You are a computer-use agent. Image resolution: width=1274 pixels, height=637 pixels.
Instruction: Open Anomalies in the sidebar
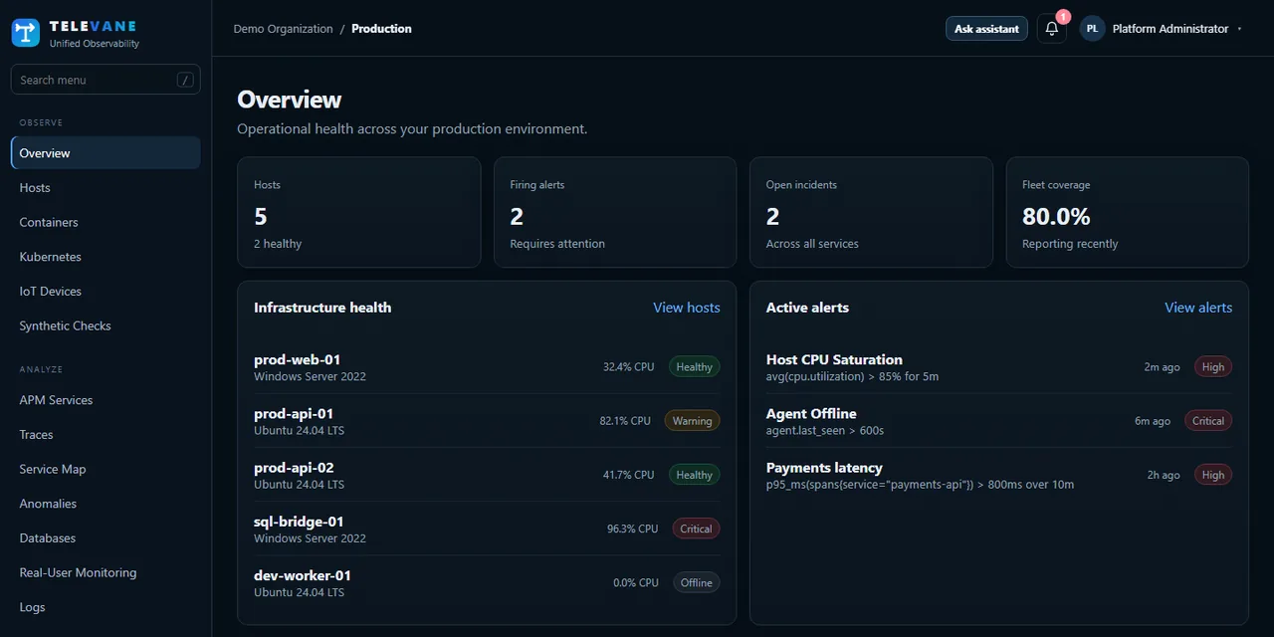[x=106, y=504]
